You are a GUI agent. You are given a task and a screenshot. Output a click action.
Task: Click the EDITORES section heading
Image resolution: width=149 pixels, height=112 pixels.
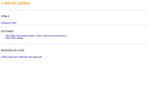(7, 31)
